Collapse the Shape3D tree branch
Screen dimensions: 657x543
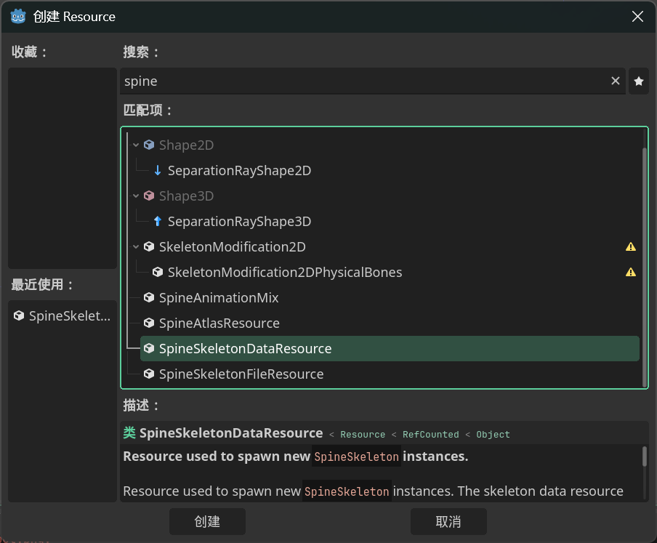point(136,196)
